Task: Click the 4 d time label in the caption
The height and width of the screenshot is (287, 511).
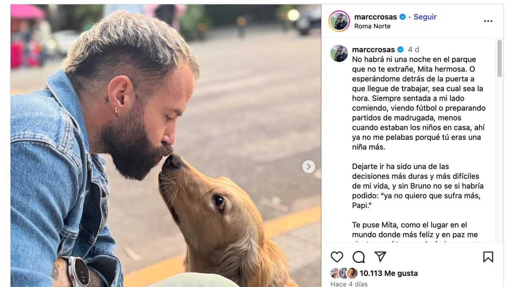Action: coord(414,49)
